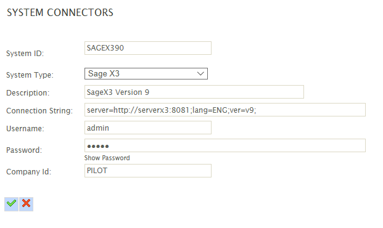Click the Password label
This screenshot has height=228, width=383.
pos(24,150)
